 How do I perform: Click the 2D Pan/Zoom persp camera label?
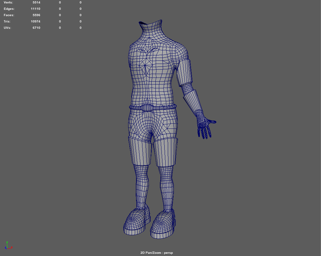pyautogui.click(x=157, y=253)
